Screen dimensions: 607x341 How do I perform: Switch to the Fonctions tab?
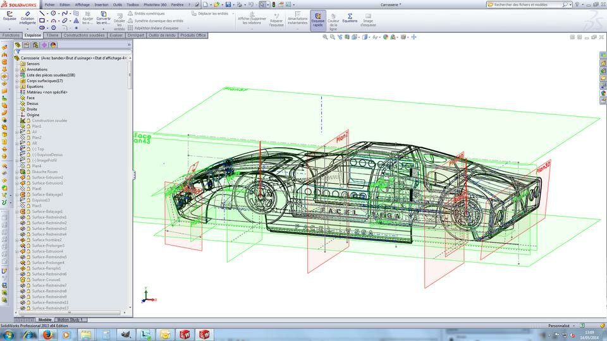(x=11, y=35)
